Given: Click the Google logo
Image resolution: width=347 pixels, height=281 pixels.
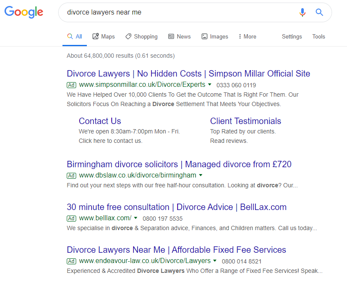Looking at the screenshot, I should [24, 12].
